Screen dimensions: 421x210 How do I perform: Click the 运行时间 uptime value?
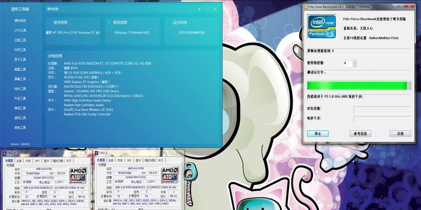pos(192,33)
